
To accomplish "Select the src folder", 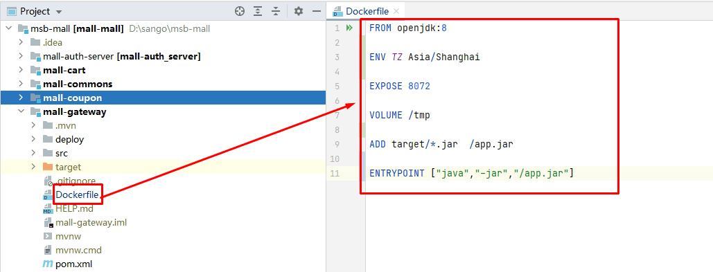I will (163, 153).
